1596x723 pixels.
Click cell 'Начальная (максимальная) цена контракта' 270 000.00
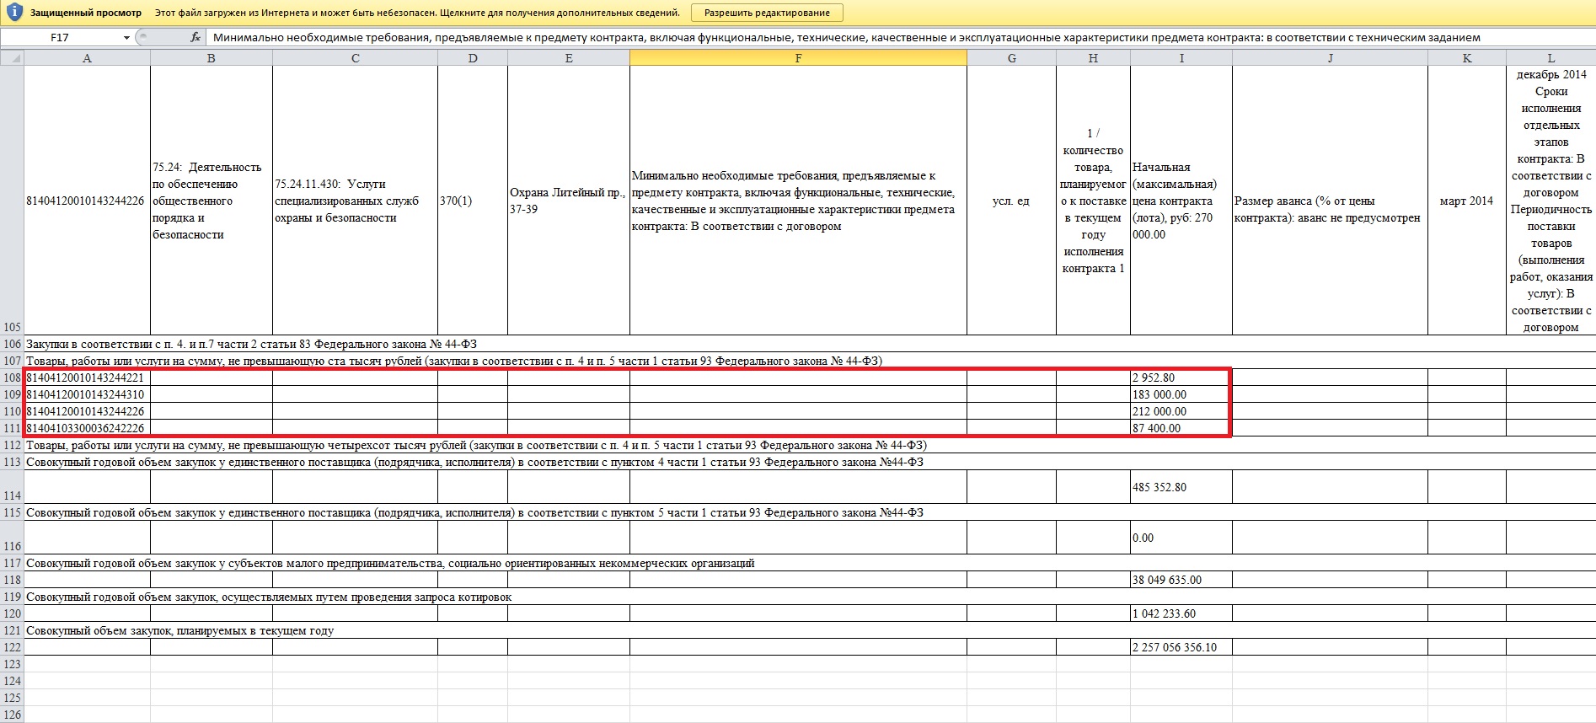click(1181, 201)
